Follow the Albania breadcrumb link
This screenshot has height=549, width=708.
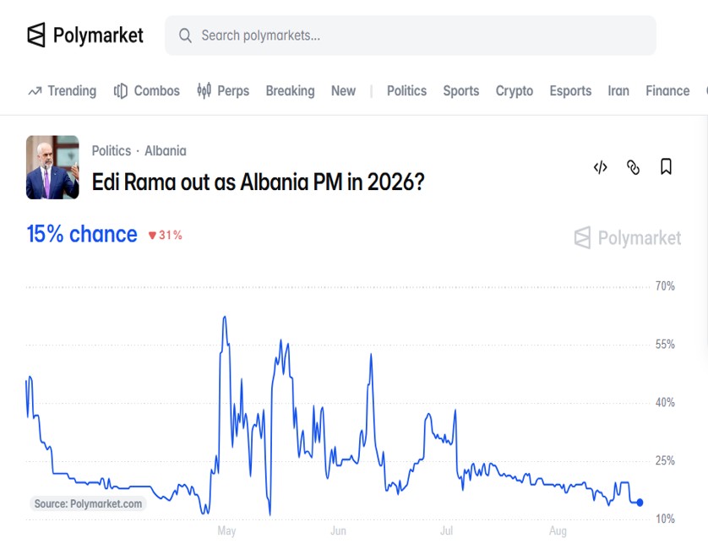pos(166,151)
